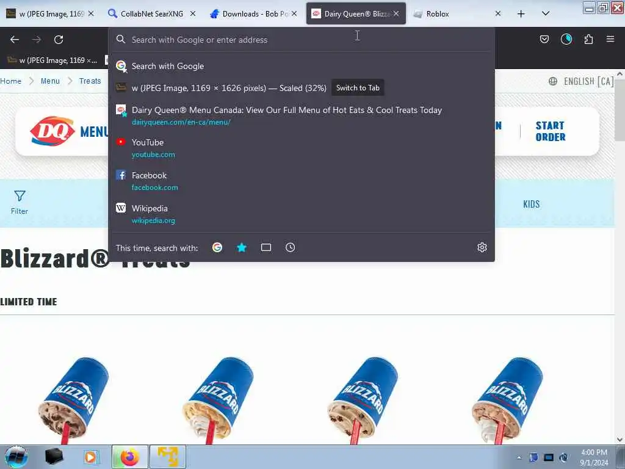This screenshot has height=469, width=625.
Task: Open the Extensions puzzle icon
Action: (x=588, y=39)
